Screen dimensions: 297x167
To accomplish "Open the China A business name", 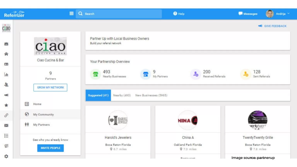I will click(188, 137).
